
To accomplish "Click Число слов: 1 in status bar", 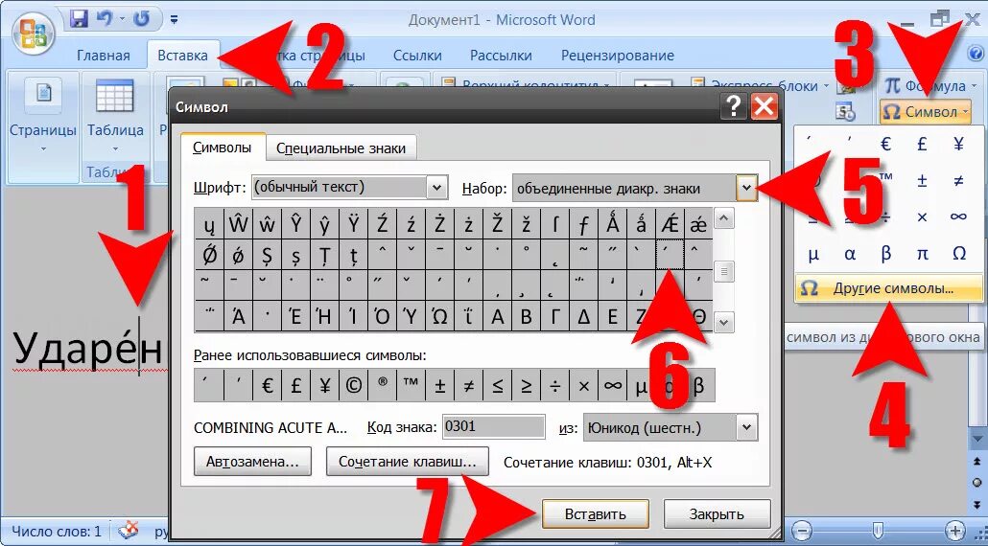I will point(56,532).
